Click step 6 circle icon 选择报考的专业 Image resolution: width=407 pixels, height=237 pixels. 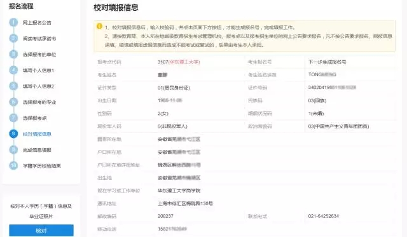(13, 102)
